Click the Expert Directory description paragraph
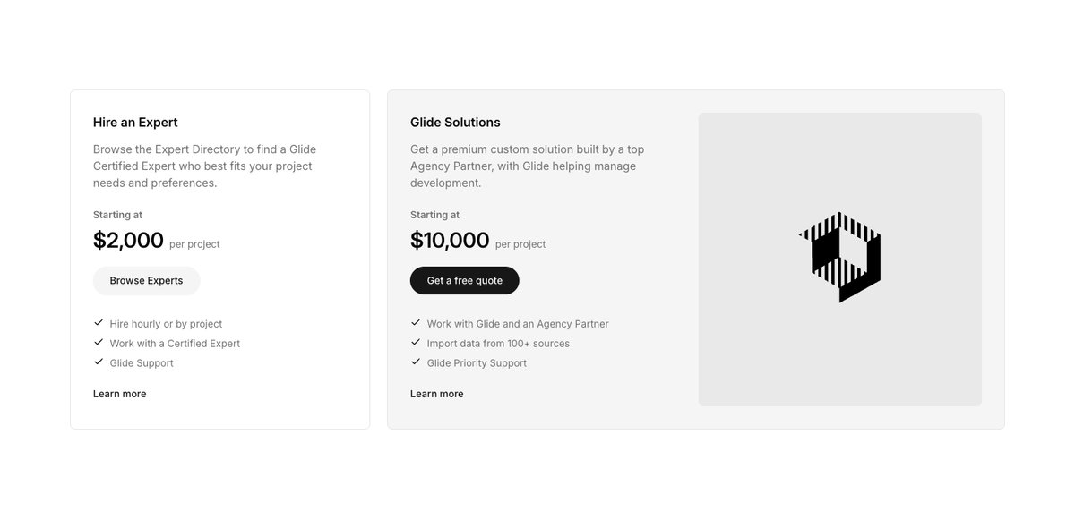 (204, 166)
